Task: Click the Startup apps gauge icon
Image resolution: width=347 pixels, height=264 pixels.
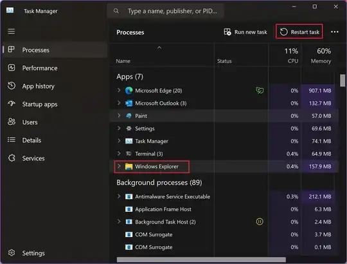Action: coord(12,104)
